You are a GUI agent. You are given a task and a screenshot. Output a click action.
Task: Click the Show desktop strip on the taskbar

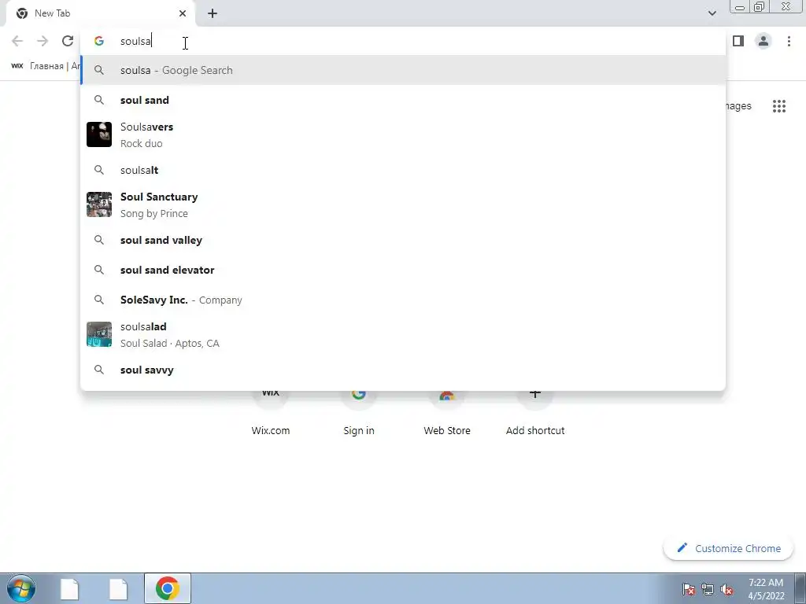click(x=800, y=588)
